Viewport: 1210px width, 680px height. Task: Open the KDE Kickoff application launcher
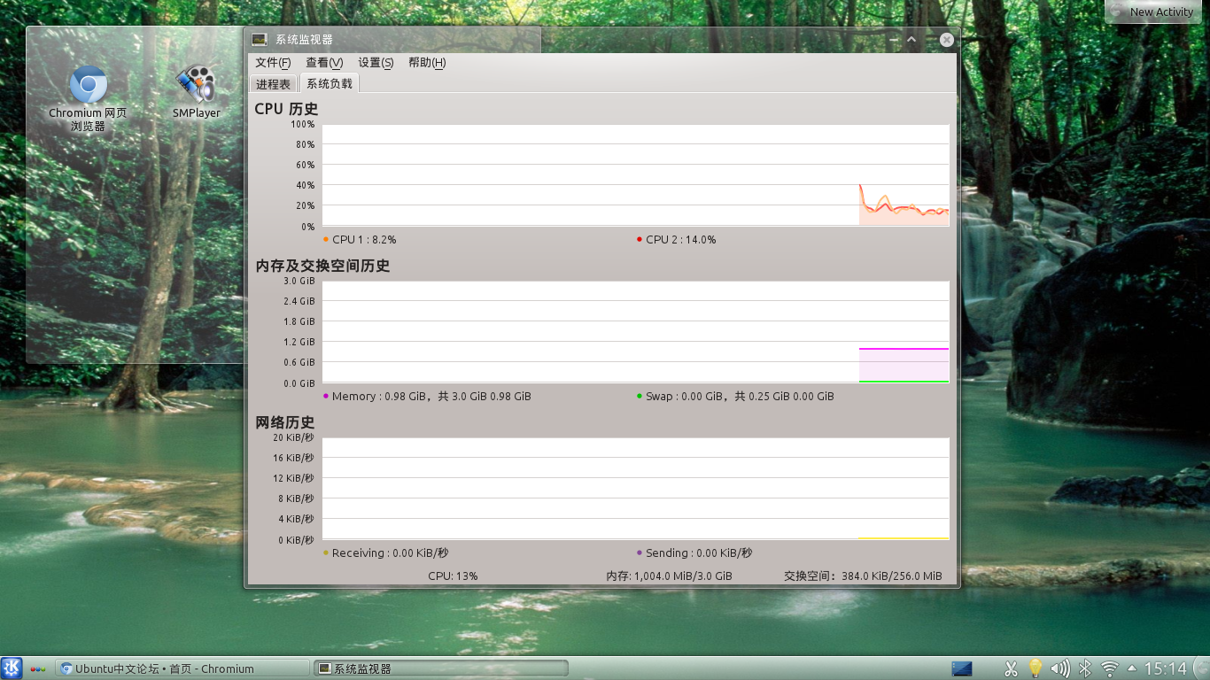tap(12, 668)
